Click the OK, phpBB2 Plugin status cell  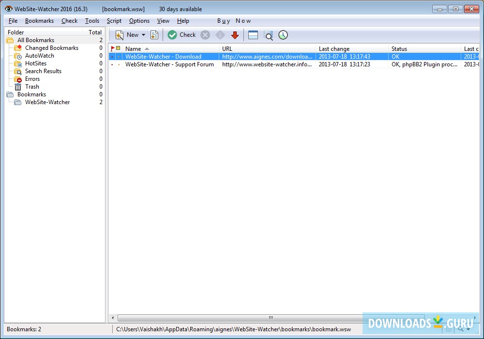pos(424,64)
